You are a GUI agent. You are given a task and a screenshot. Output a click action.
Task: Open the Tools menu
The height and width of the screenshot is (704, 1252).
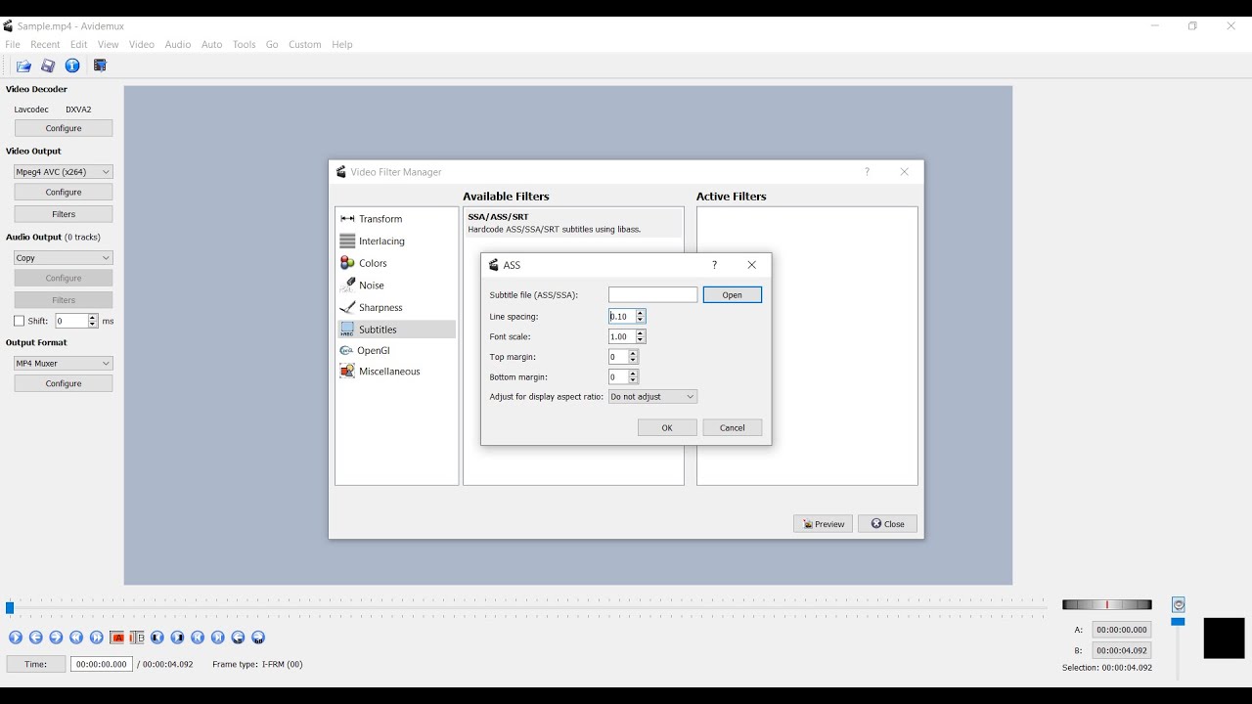coord(245,45)
